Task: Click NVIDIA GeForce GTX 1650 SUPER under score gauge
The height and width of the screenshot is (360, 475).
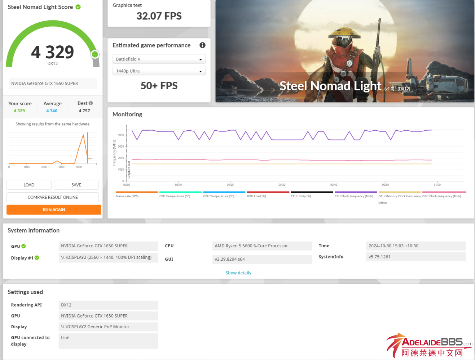Action: [x=53, y=84]
